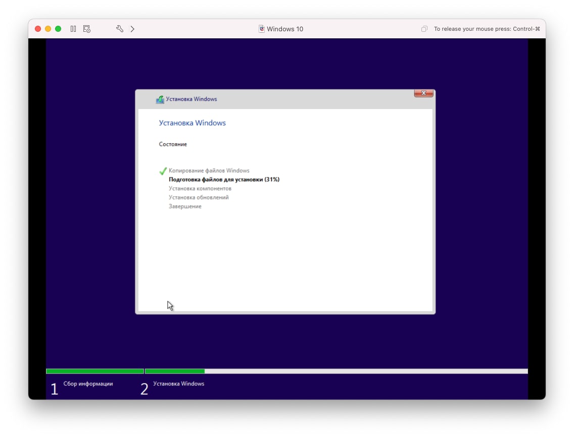Viewport: 574px width, 437px height.
Task: Click Подготовка файлов для установки (31%)
Action: 224,180
